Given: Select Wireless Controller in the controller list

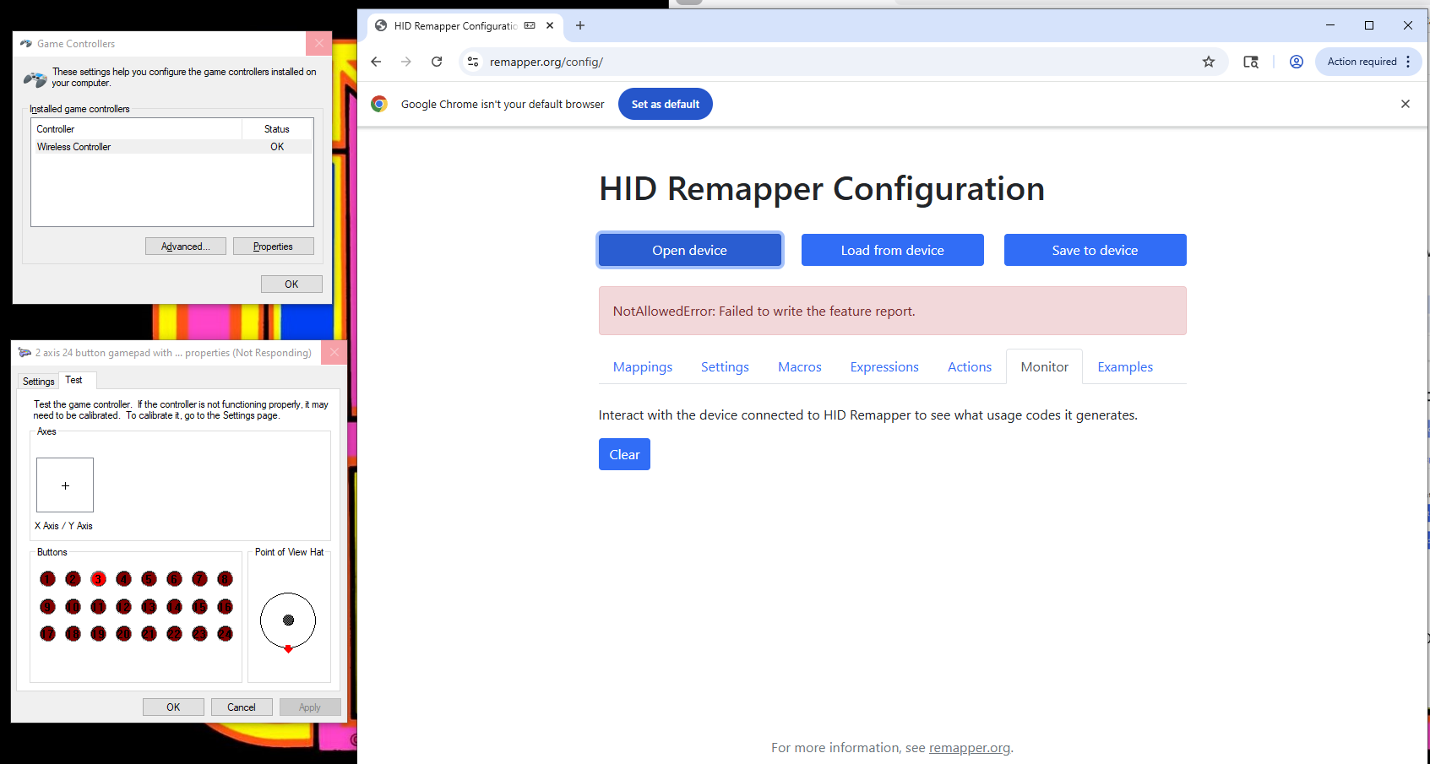Looking at the screenshot, I should 74,147.
